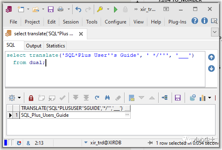Viewport: 222px width, 150px height.
Task: Open the Plug-Ins menu
Action: (177, 22)
